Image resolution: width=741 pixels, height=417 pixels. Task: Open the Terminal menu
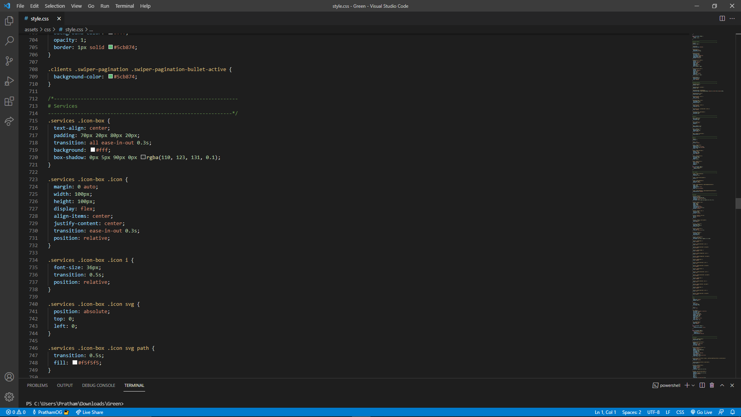124,6
